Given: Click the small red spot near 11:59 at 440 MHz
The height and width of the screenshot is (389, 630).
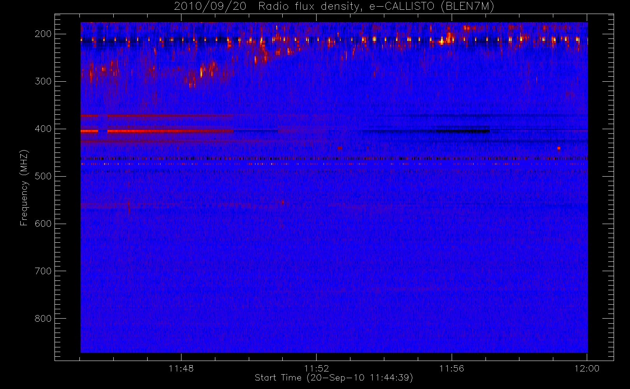Looking at the screenshot, I should [559, 148].
